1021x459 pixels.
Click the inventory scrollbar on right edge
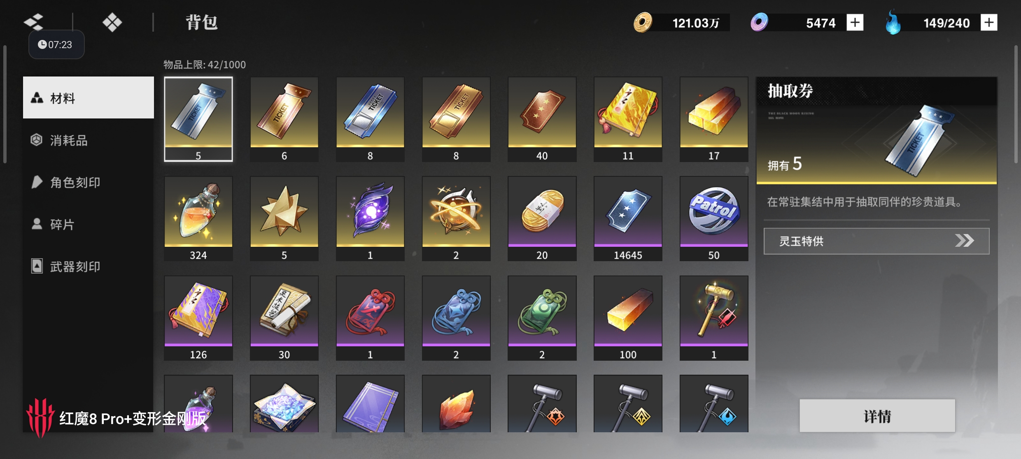coord(1016,105)
